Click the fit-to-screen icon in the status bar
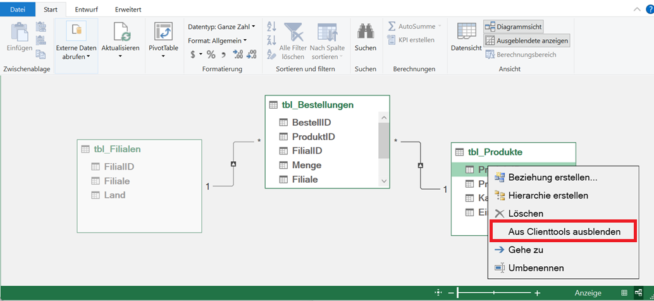This screenshot has height=301, width=654. click(438, 293)
